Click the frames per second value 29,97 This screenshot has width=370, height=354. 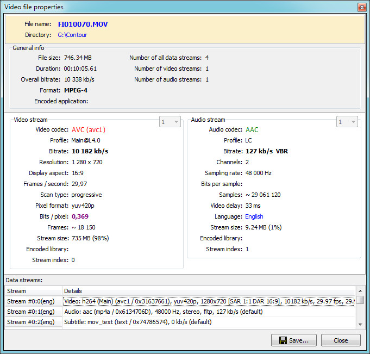pyautogui.click(x=79, y=184)
